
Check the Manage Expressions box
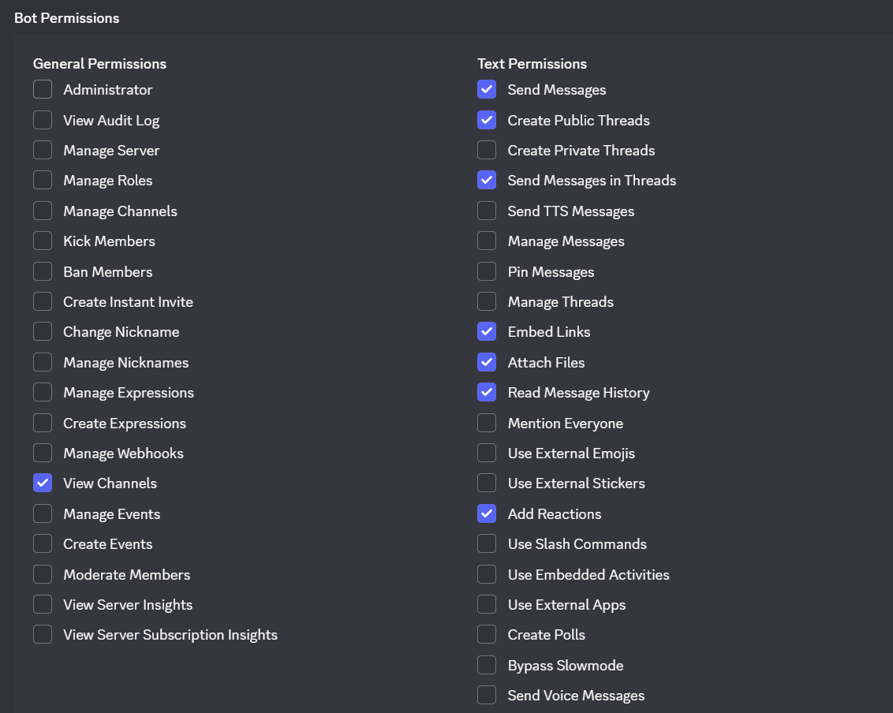coord(43,392)
